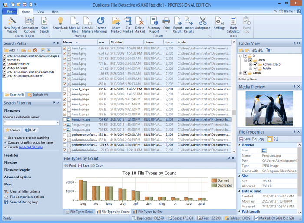The height and width of the screenshot is (223, 304).
Task: Enable Use regular expression matching
Action: tap(5, 138)
